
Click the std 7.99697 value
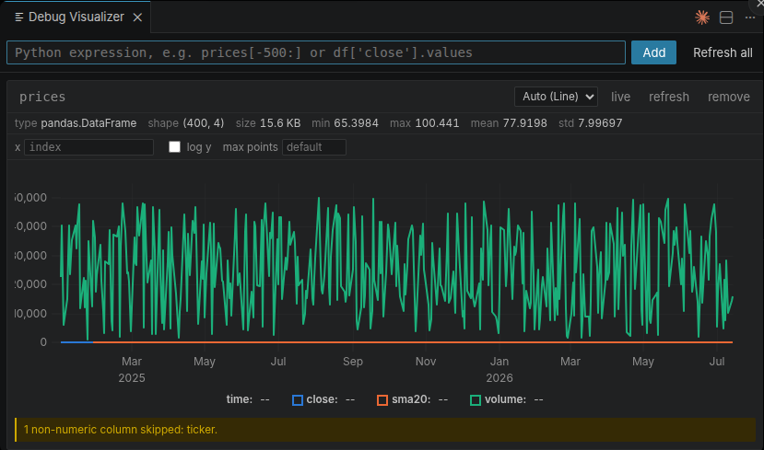(x=600, y=123)
